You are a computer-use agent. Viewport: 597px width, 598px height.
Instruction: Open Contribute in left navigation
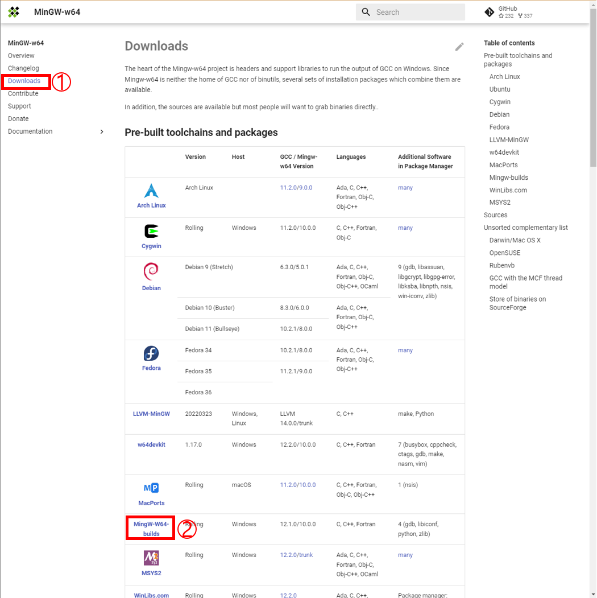pos(23,93)
